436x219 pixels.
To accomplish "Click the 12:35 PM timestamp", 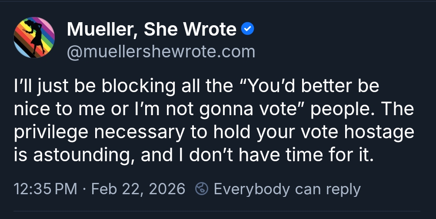I will pos(45,189).
